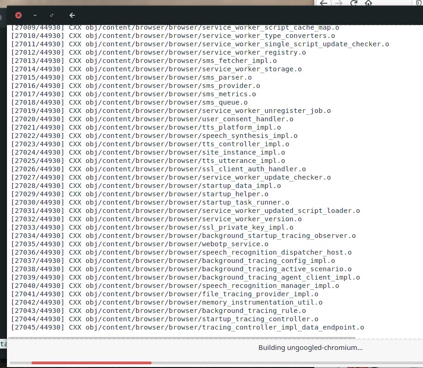
Task: Click the browser back arrow behind the build window
Action: coord(324,3)
